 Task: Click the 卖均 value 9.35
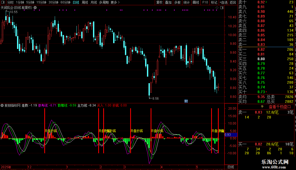coord(261,97)
